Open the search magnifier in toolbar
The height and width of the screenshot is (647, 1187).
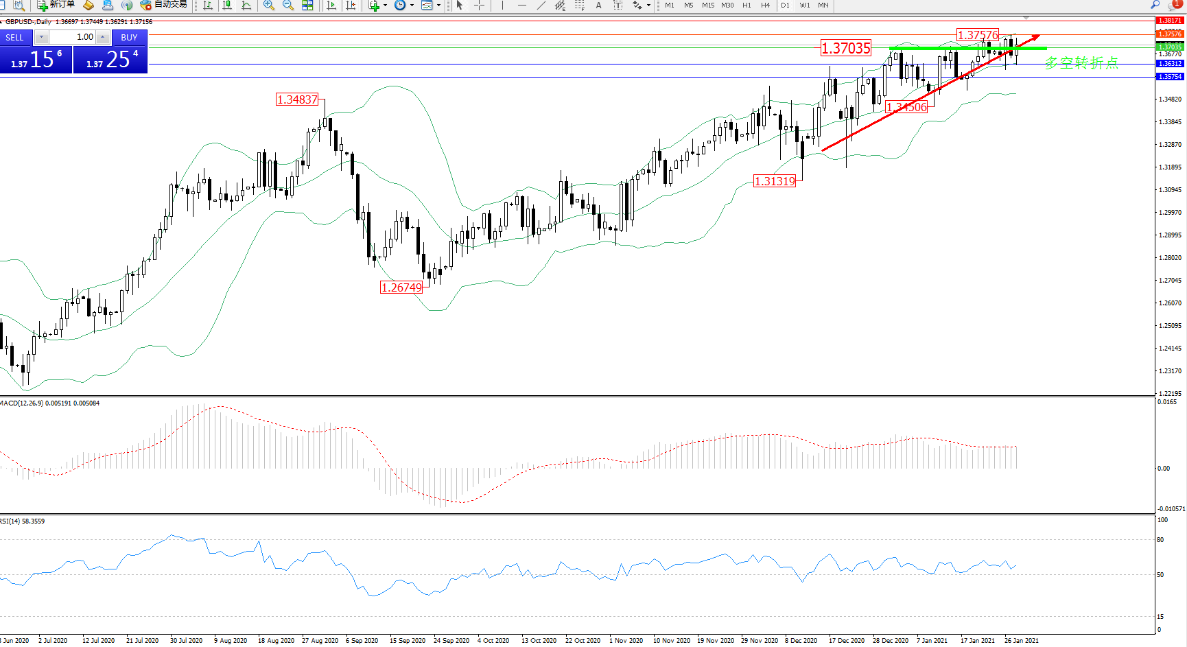pos(1155,5)
